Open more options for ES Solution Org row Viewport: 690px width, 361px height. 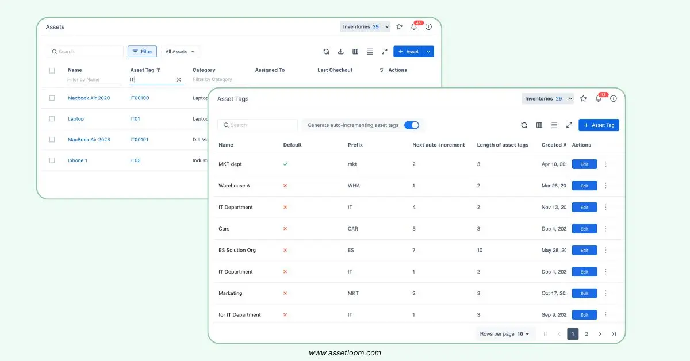click(x=606, y=250)
